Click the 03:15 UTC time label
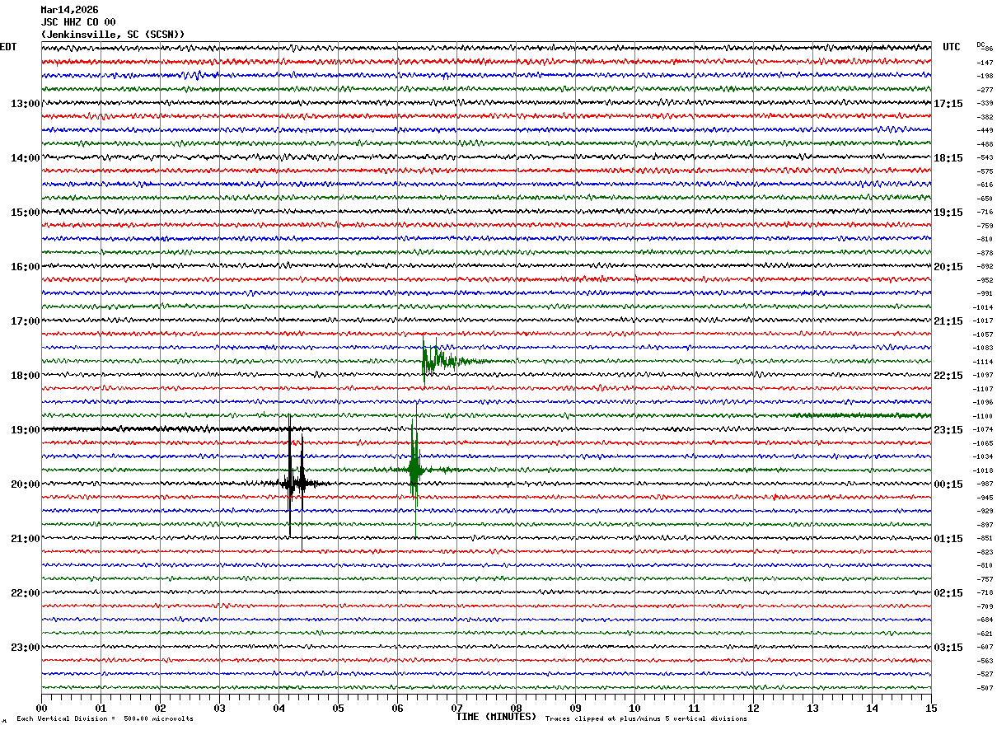 pyautogui.click(x=948, y=647)
